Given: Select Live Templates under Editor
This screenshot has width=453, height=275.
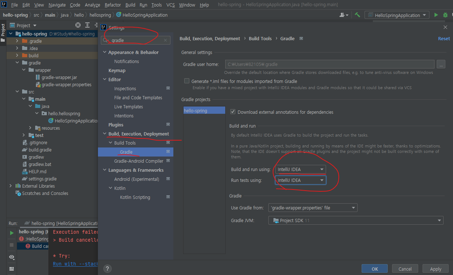Looking at the screenshot, I should point(128,107).
